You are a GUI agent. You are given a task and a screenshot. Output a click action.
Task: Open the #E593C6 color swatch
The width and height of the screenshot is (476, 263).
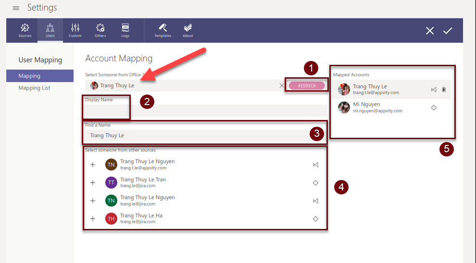(306, 85)
